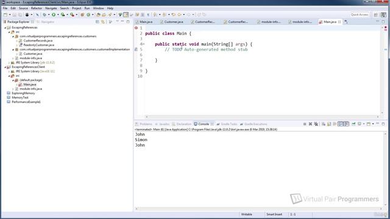
Task: Toggle Show Console When Standard Error Changes
Action: pos(346,124)
